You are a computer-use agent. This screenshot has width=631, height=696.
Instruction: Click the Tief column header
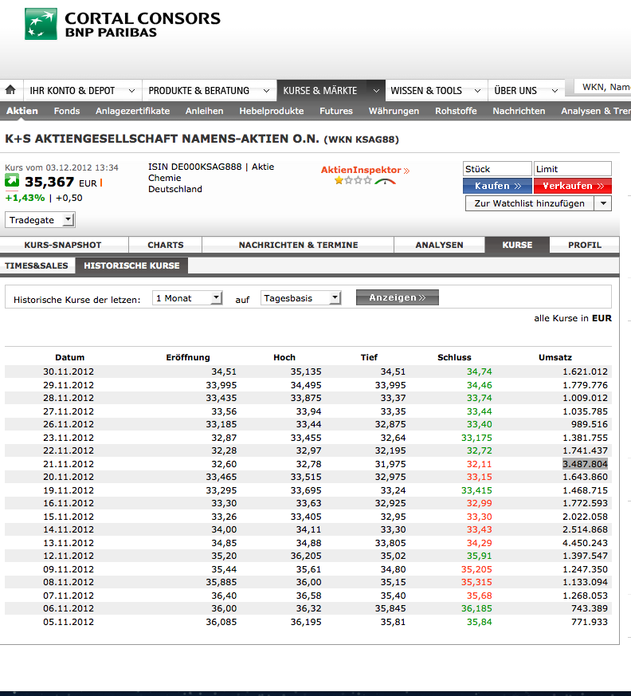(x=369, y=357)
